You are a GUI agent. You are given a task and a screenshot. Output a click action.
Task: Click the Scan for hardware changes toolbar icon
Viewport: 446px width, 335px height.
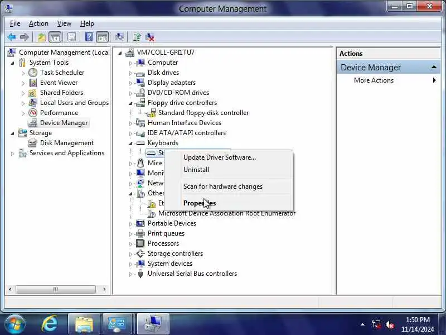pos(119,37)
